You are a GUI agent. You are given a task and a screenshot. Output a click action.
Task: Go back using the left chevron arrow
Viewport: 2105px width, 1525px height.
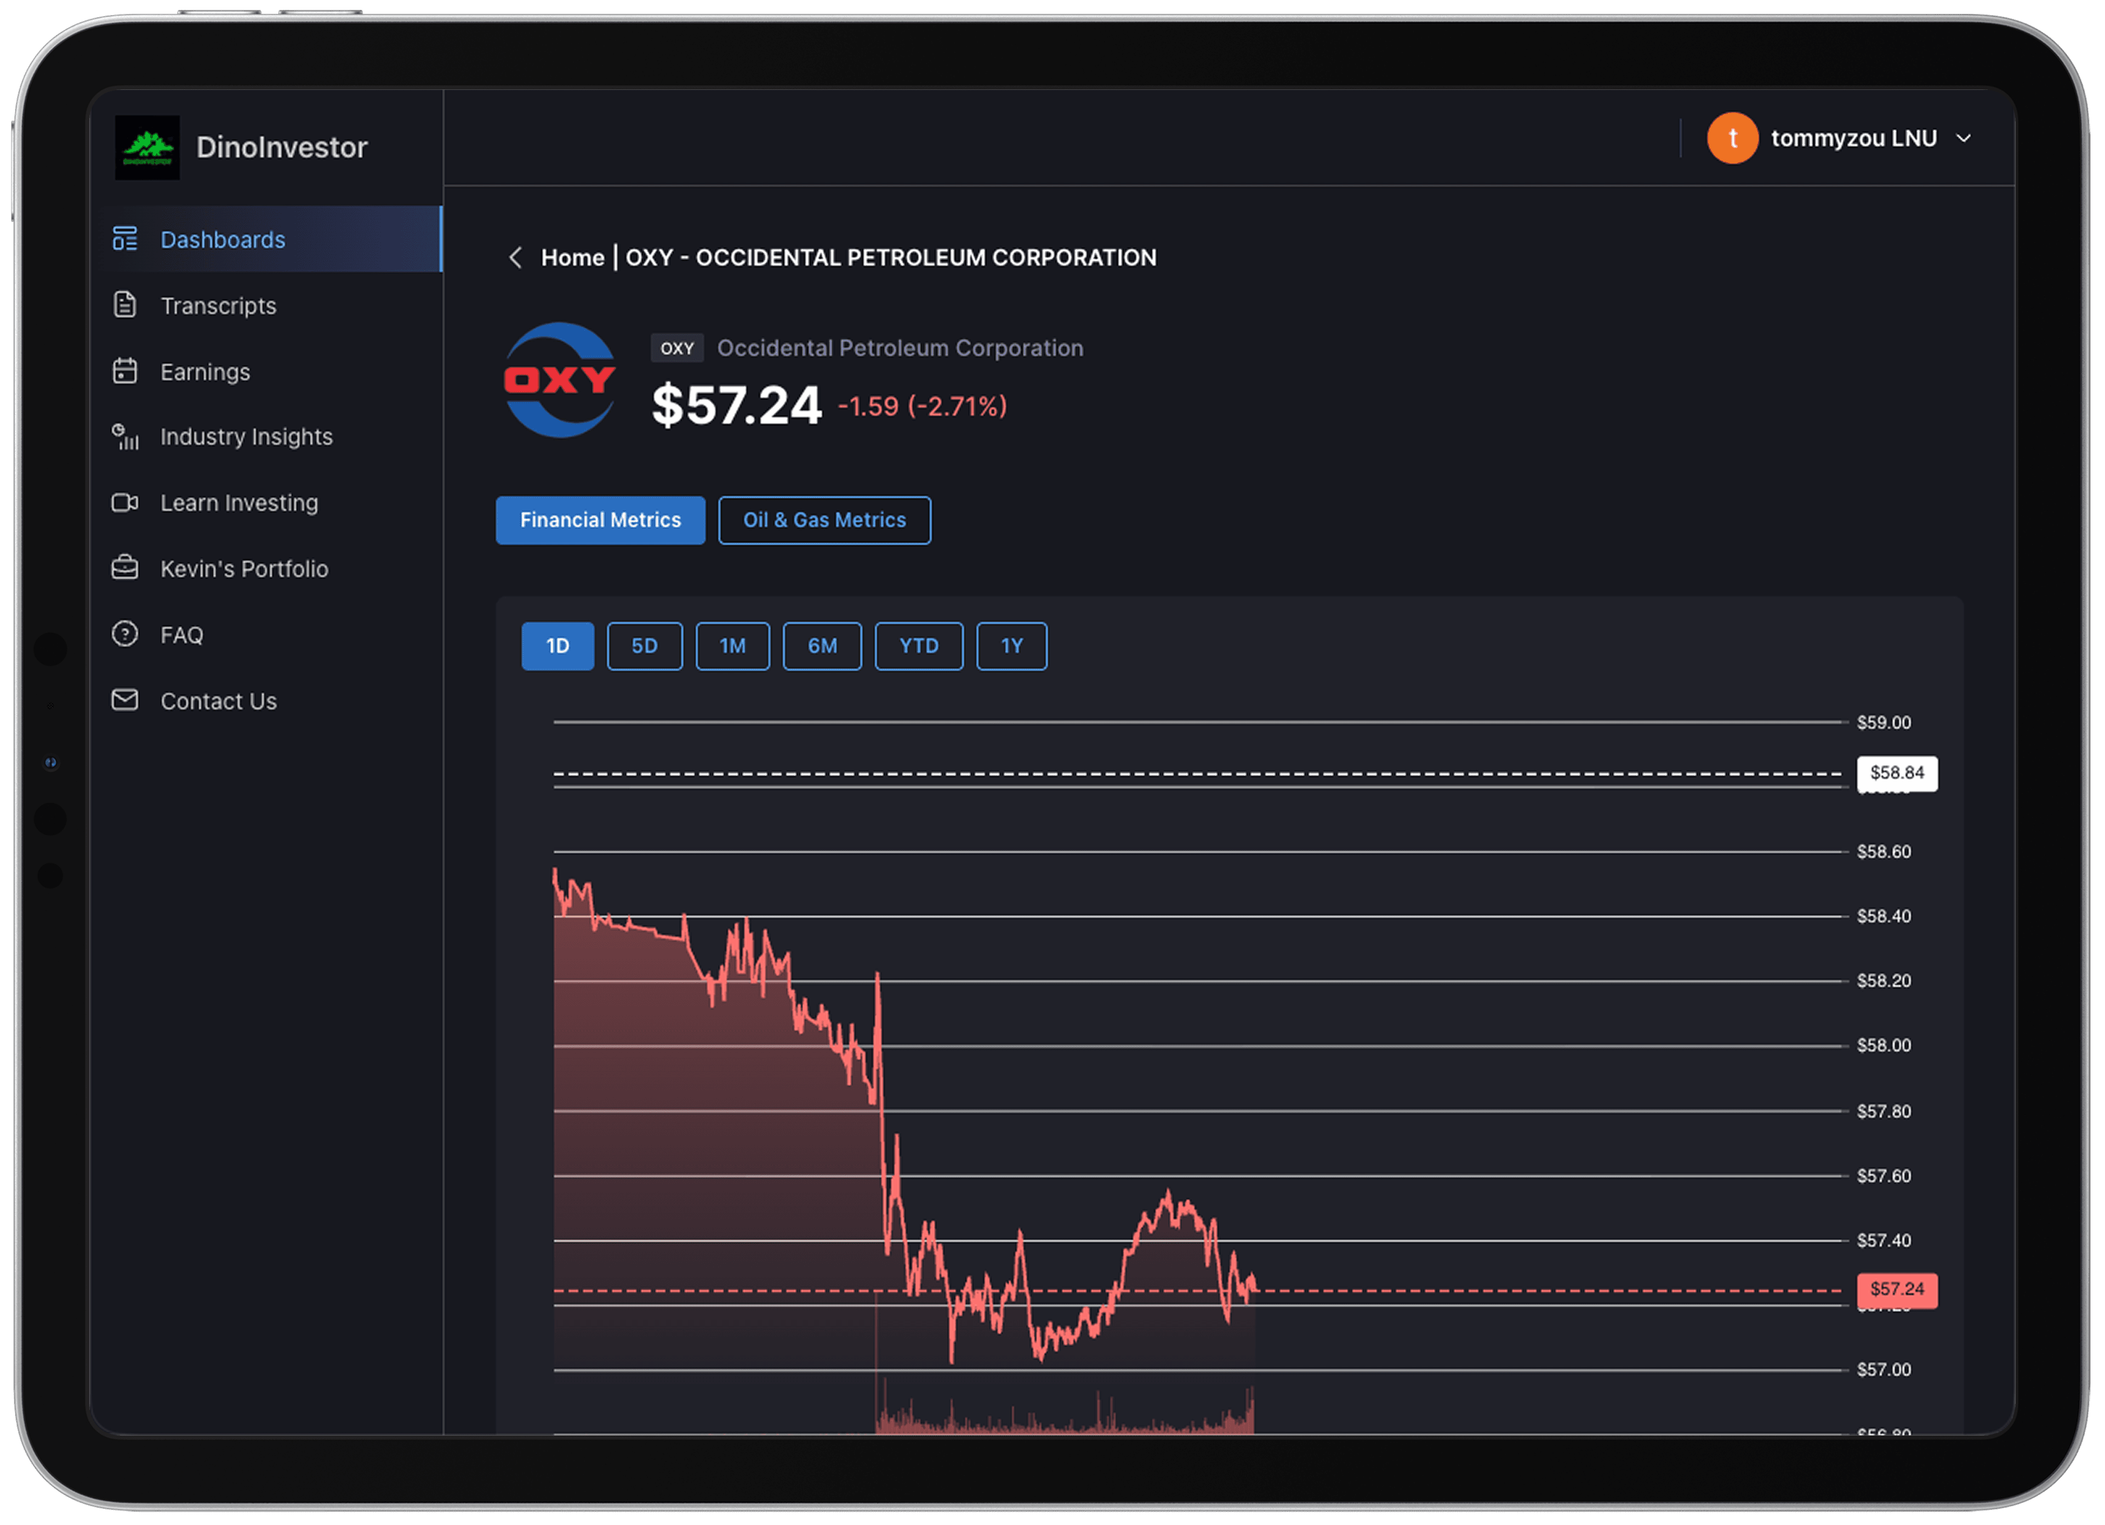point(516,257)
